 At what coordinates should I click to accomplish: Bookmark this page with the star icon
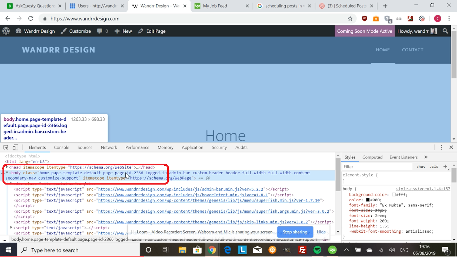tap(350, 19)
